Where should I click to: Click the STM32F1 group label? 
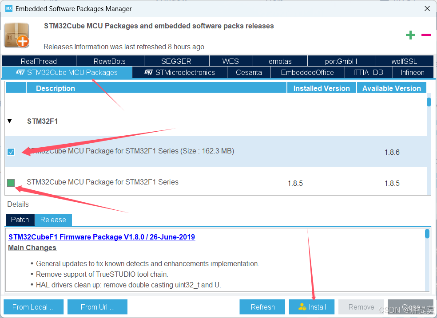pyautogui.click(x=42, y=122)
